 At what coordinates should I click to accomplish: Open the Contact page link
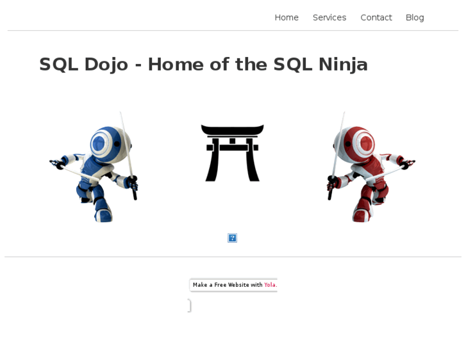point(376,17)
